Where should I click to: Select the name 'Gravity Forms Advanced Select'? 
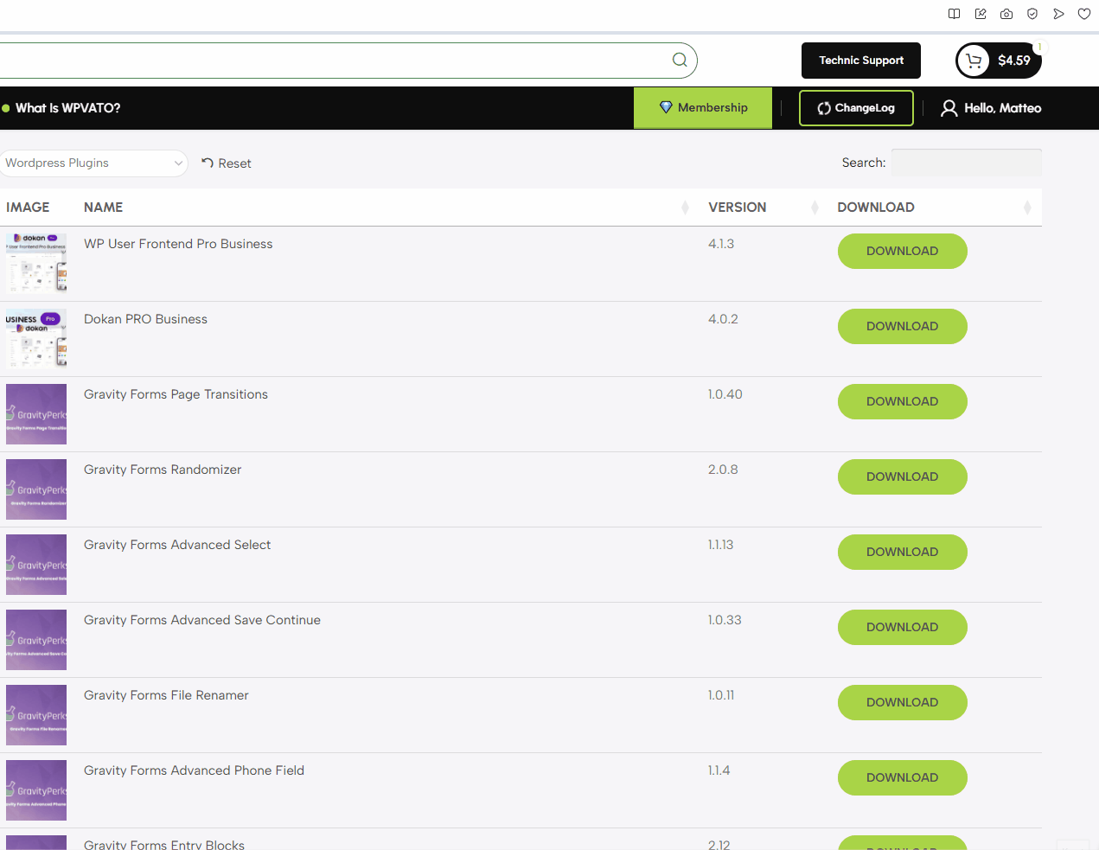click(x=177, y=545)
